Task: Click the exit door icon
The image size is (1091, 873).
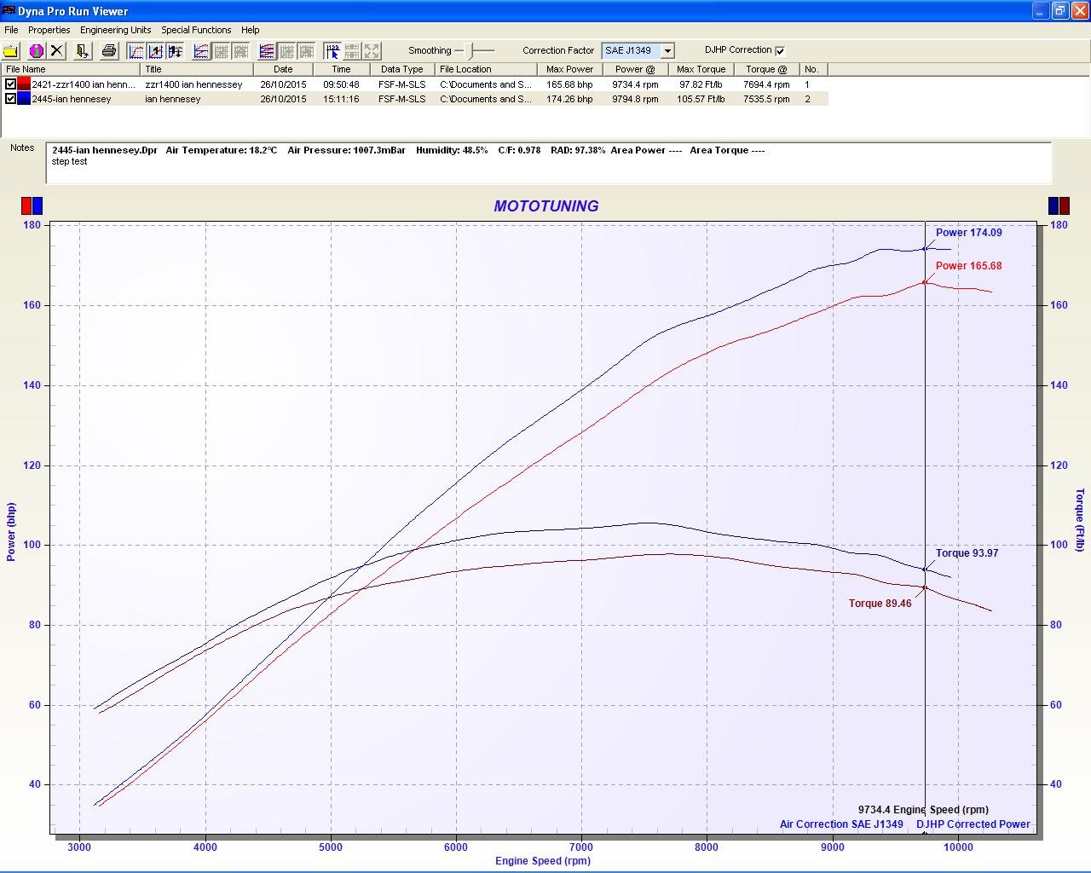Action: point(82,51)
